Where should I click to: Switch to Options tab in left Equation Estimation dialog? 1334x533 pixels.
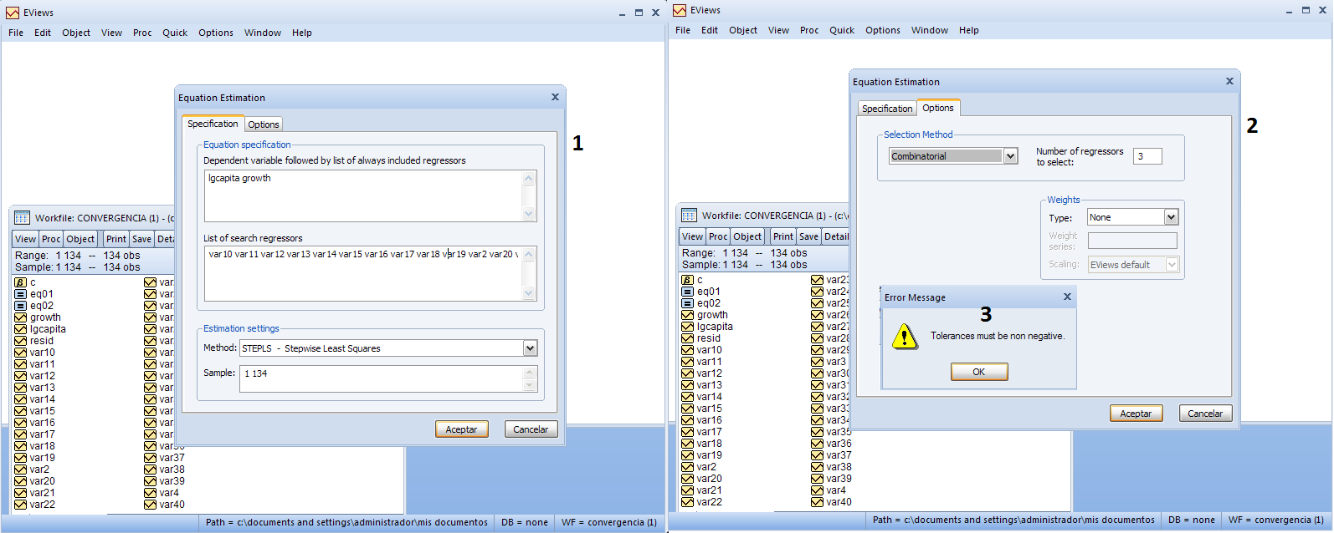(x=264, y=124)
